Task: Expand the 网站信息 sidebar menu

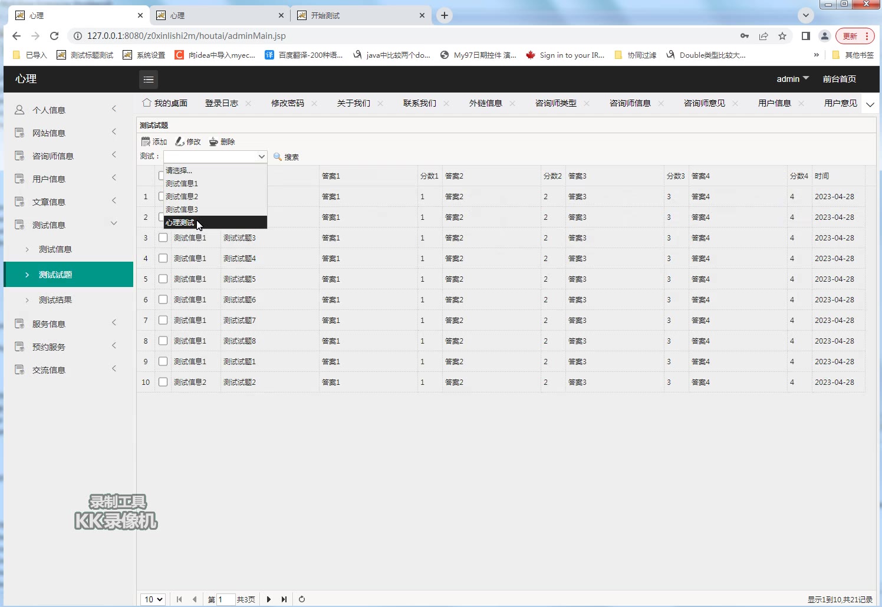Action: click(x=68, y=133)
